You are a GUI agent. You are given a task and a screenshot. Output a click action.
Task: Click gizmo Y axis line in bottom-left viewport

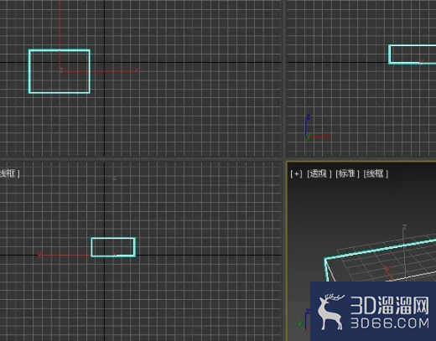(65, 255)
